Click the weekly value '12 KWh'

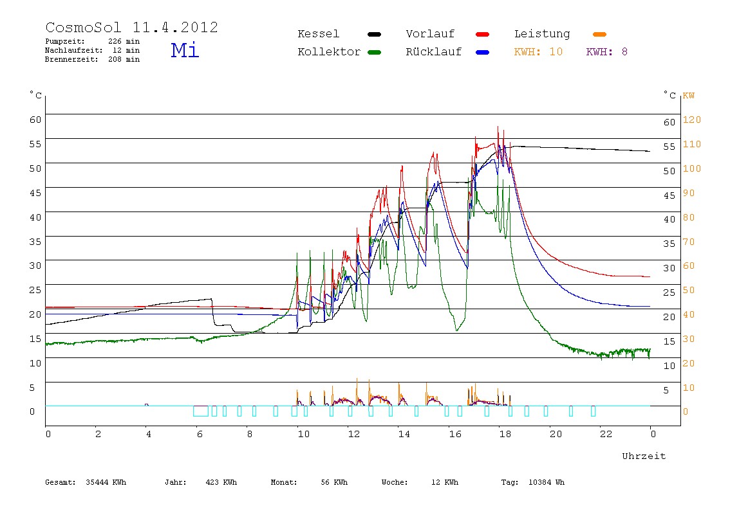[x=445, y=482]
